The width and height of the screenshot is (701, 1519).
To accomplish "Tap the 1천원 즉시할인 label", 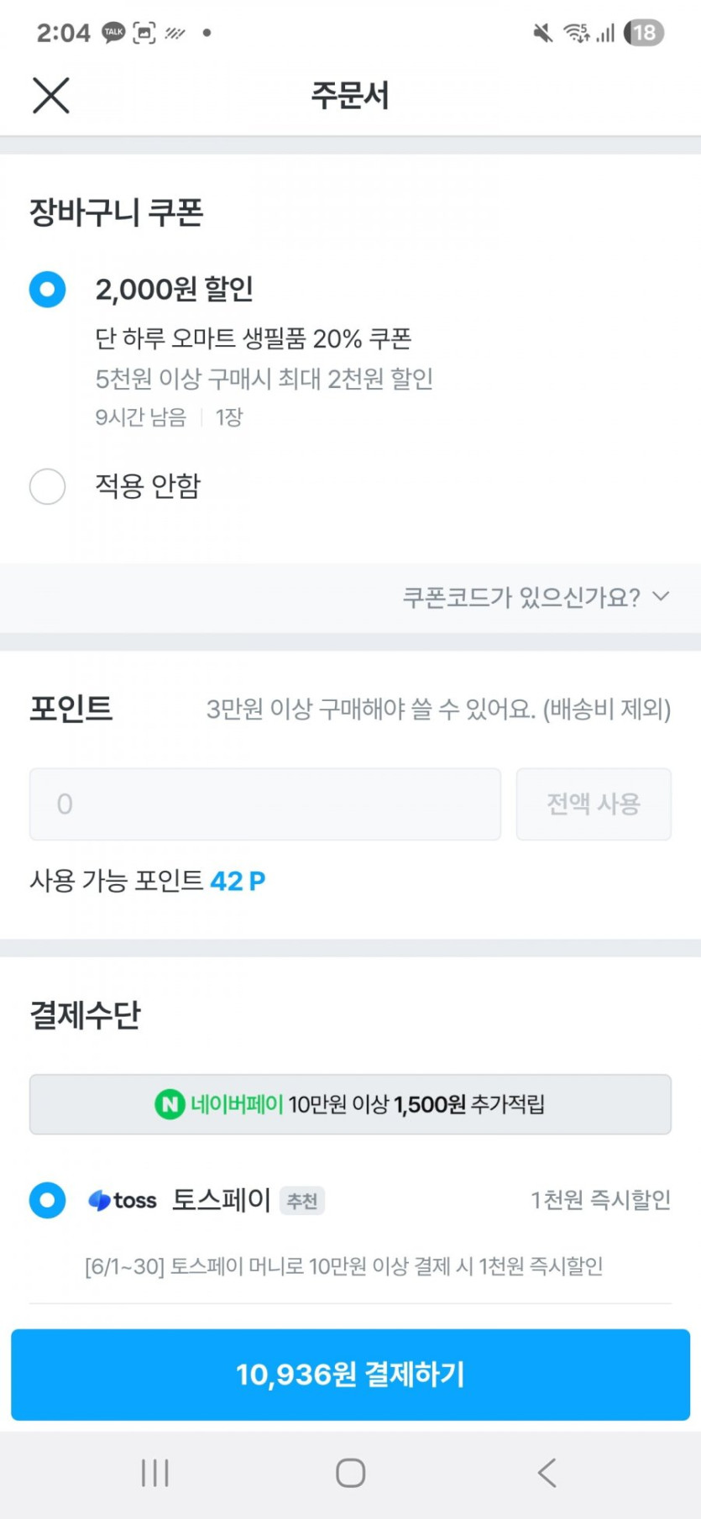I will pyautogui.click(x=600, y=1200).
